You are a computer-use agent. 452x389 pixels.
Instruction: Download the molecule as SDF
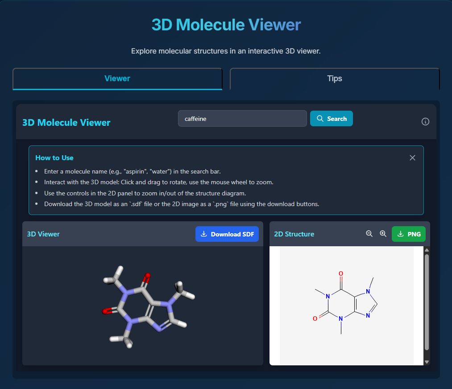click(x=227, y=234)
